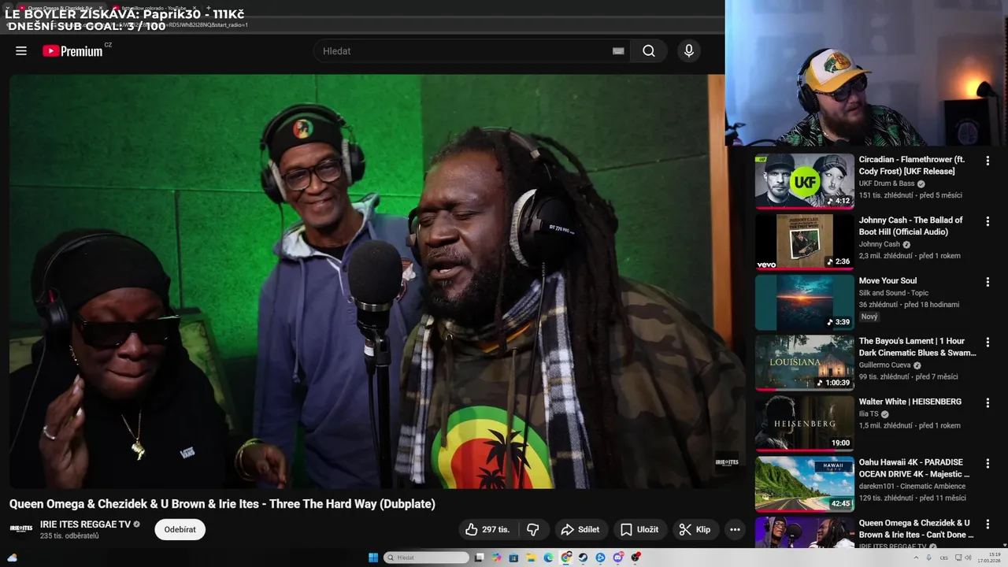Open the UKF Drum & Bass channel
This screenshot has height=567, width=1008.
pyautogui.click(x=887, y=183)
